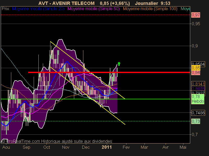
Task: Click the purple 0,8035 moving average label
Action: pyautogui.click(x=198, y=88)
